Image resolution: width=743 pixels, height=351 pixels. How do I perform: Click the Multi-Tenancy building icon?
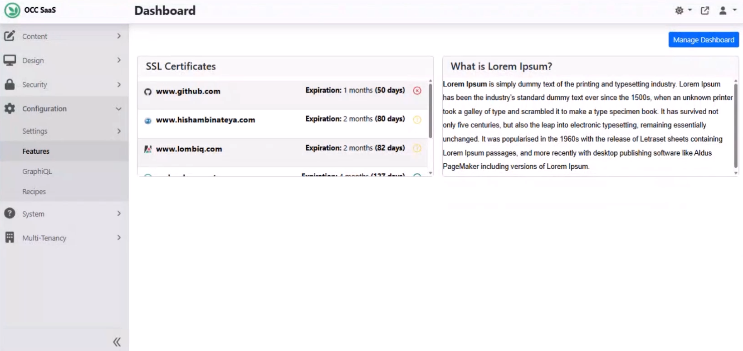10,238
